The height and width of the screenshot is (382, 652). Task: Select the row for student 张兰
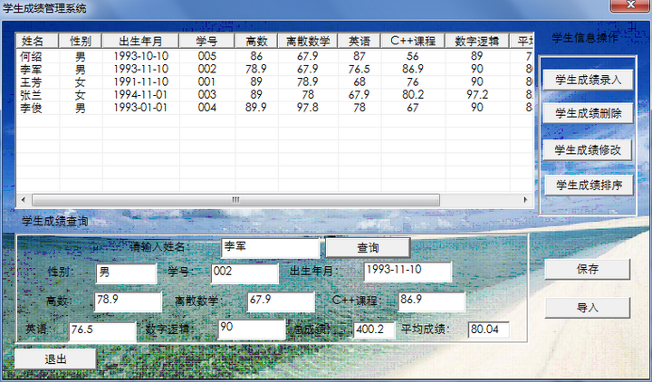274,95
